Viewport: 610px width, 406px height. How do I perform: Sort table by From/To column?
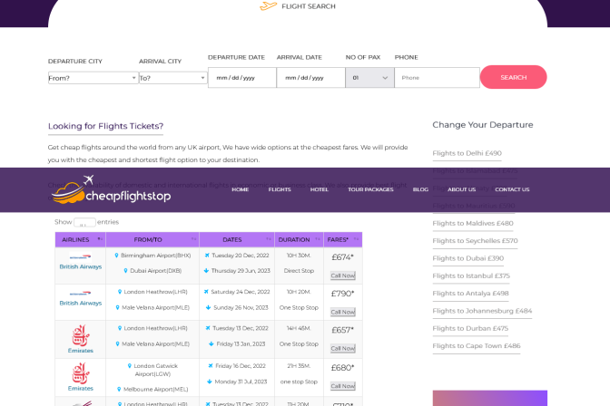coord(152,240)
